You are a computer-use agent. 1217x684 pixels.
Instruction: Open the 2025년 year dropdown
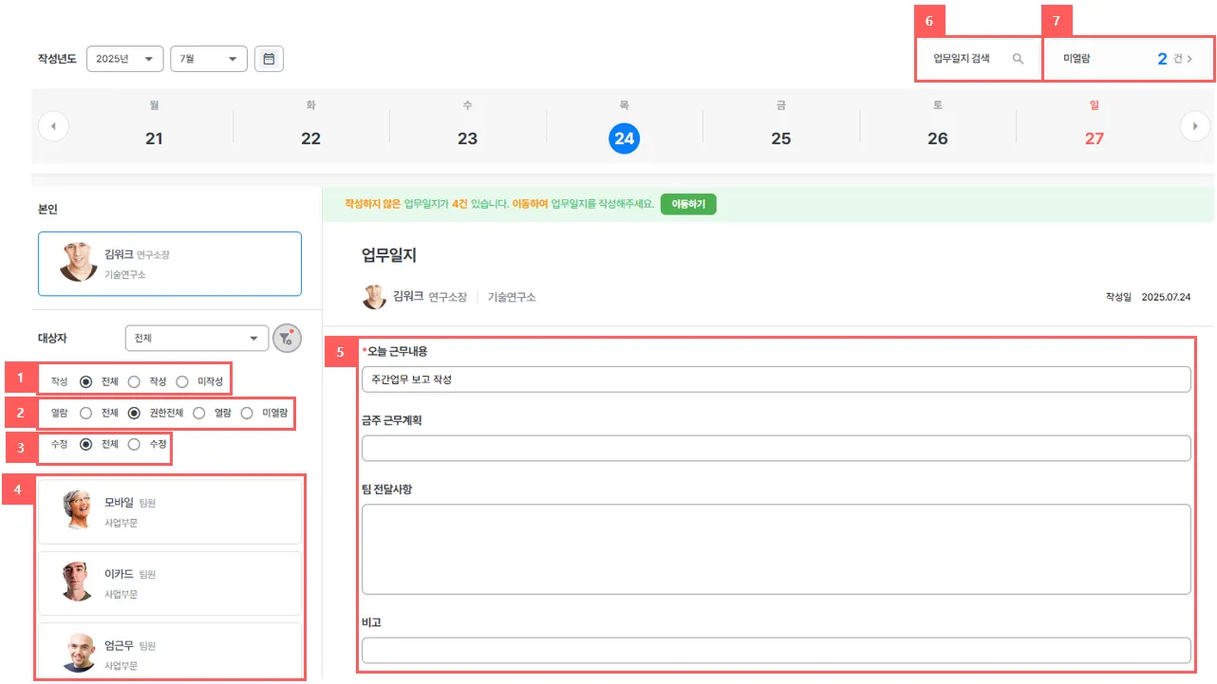pos(125,59)
